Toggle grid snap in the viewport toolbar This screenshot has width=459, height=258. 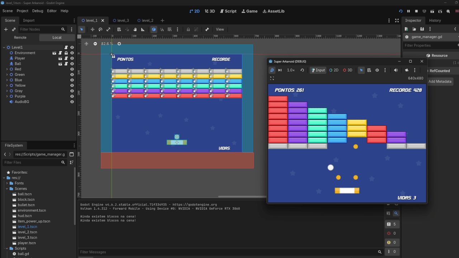(x=170, y=29)
